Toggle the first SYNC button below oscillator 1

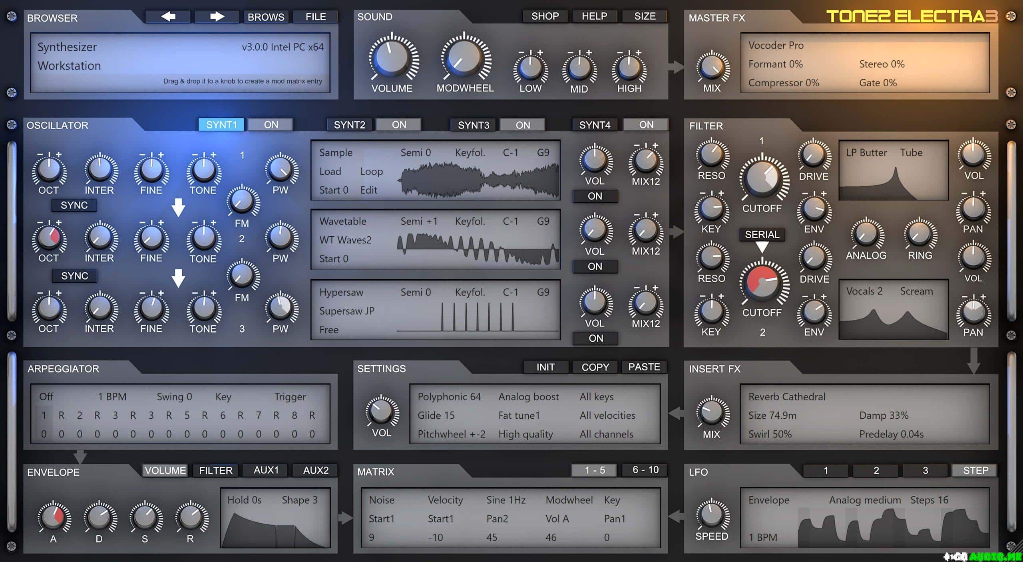[74, 205]
